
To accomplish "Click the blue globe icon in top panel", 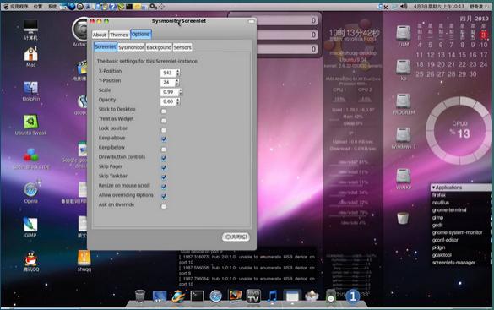I will click(72, 6).
